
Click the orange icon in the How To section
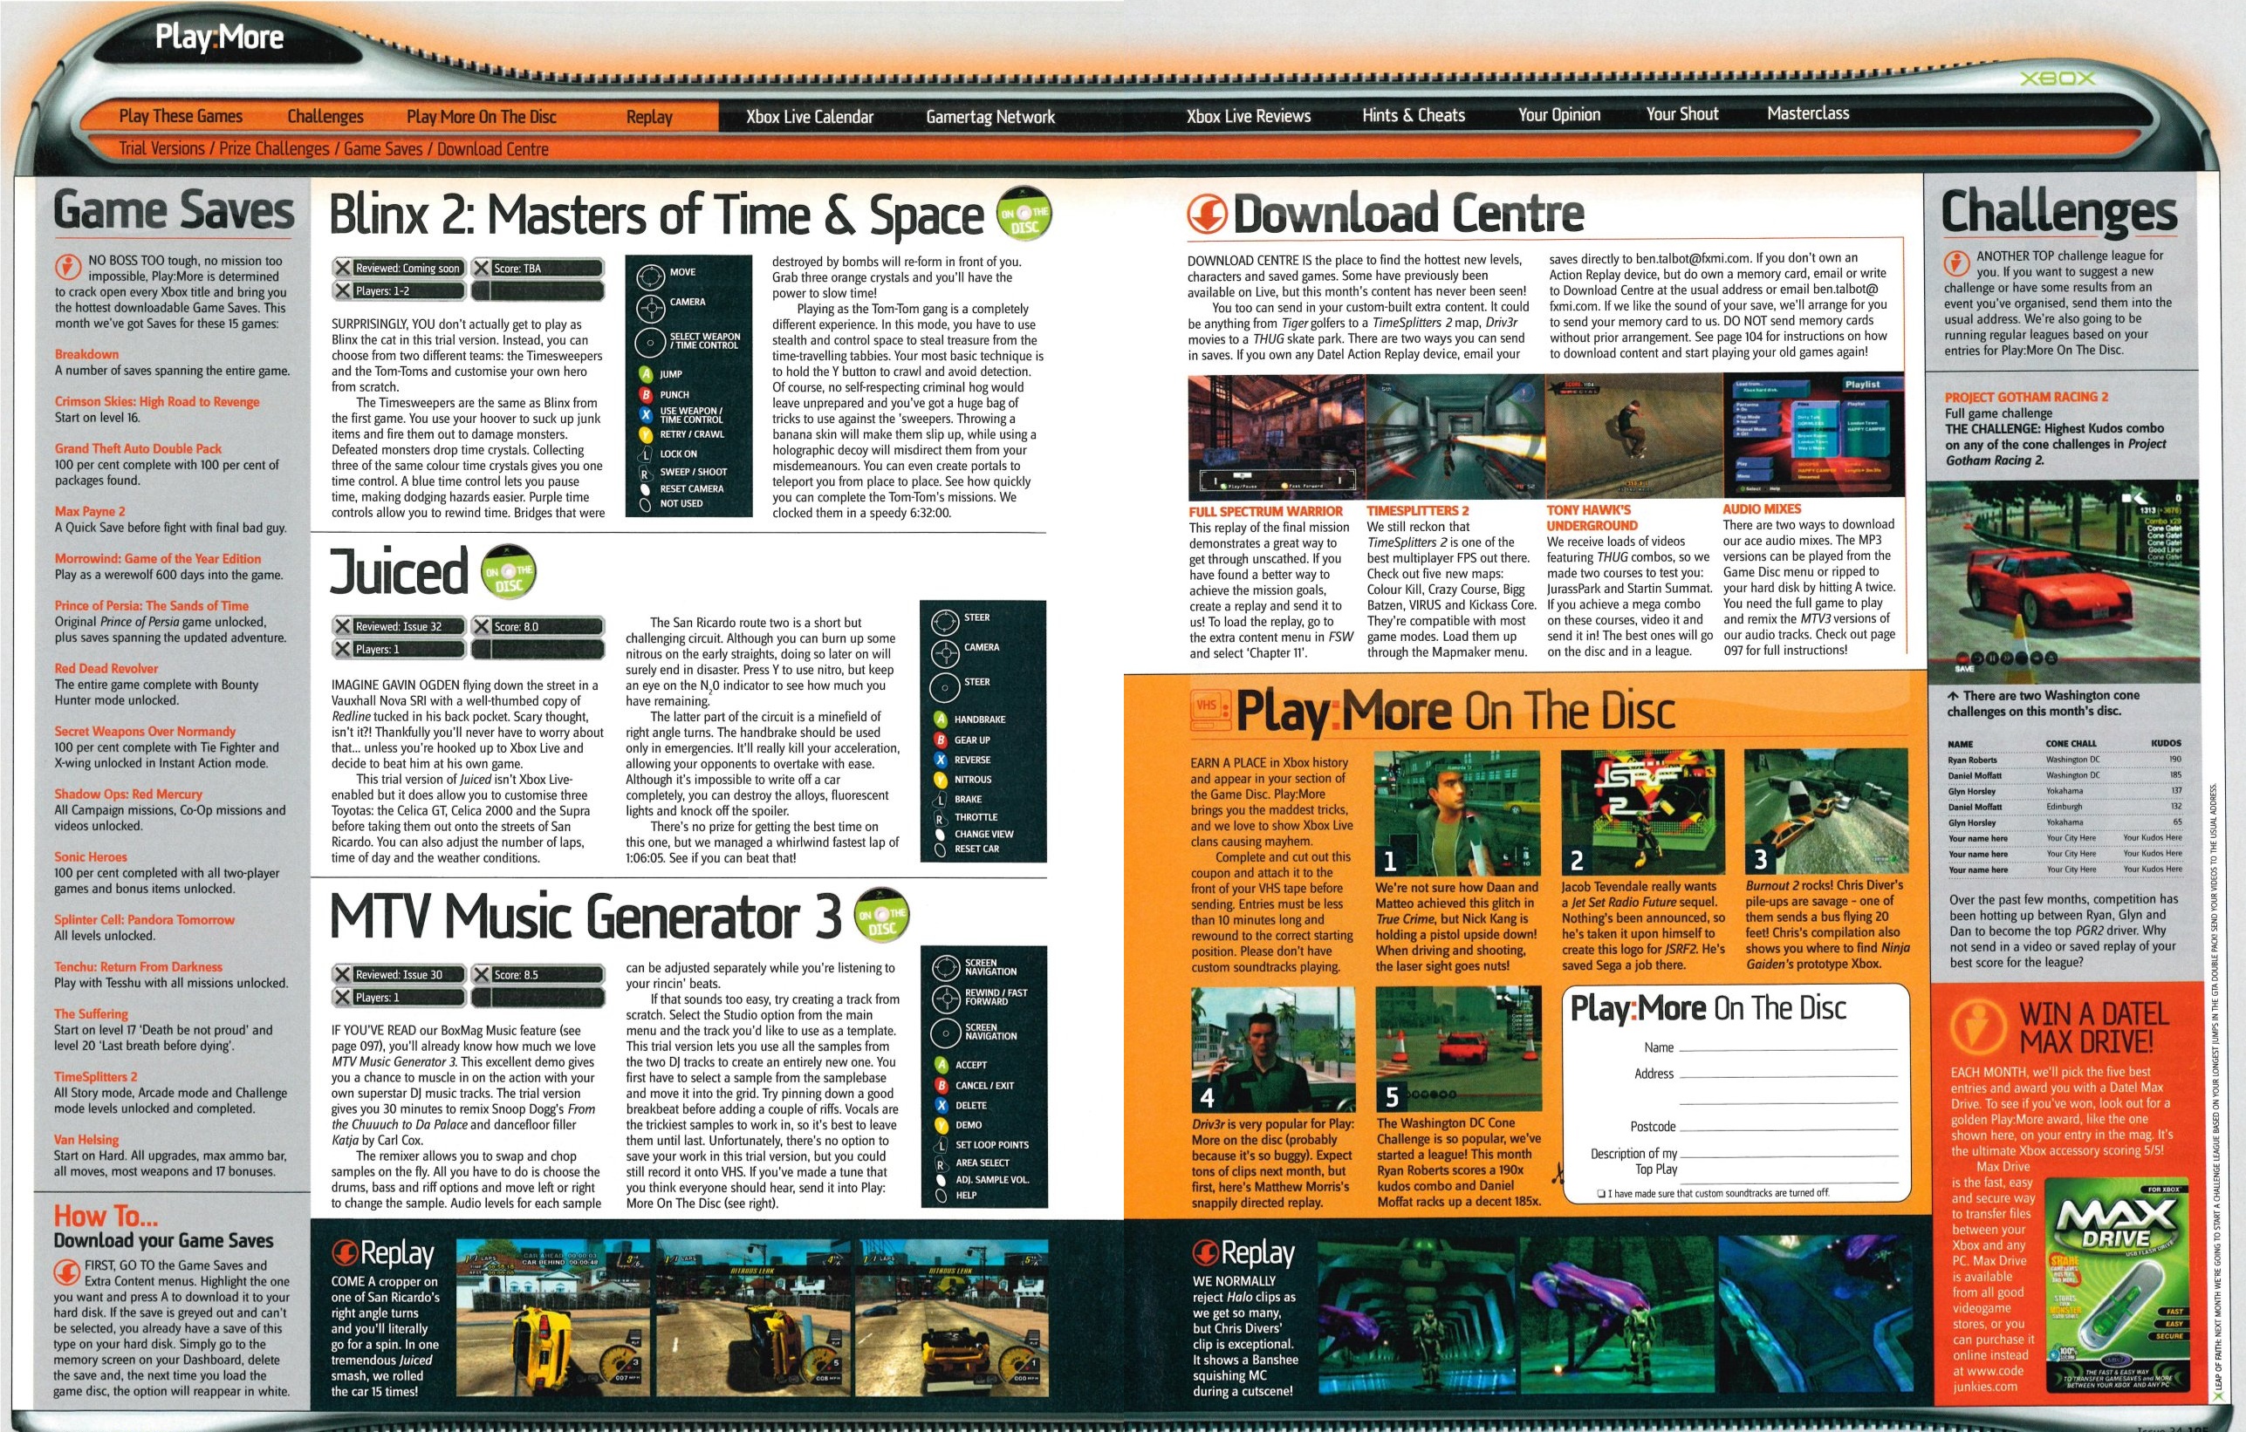click(67, 1272)
